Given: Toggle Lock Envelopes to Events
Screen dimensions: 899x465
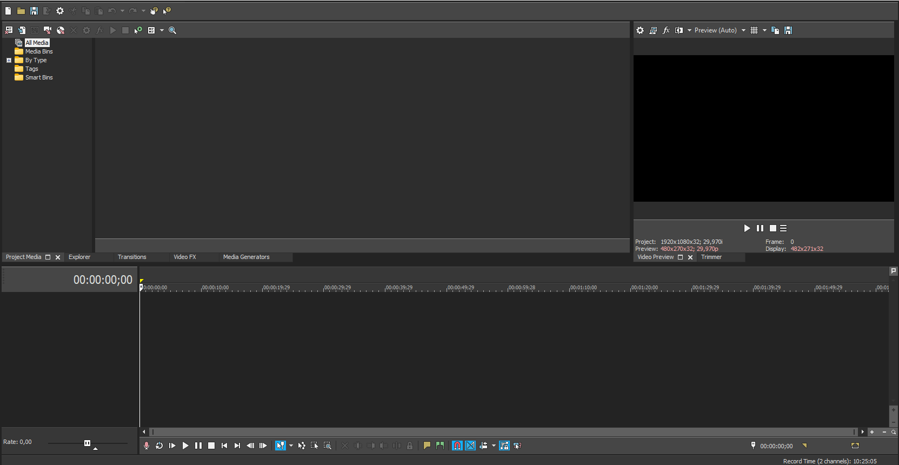Looking at the screenshot, I should [504, 446].
